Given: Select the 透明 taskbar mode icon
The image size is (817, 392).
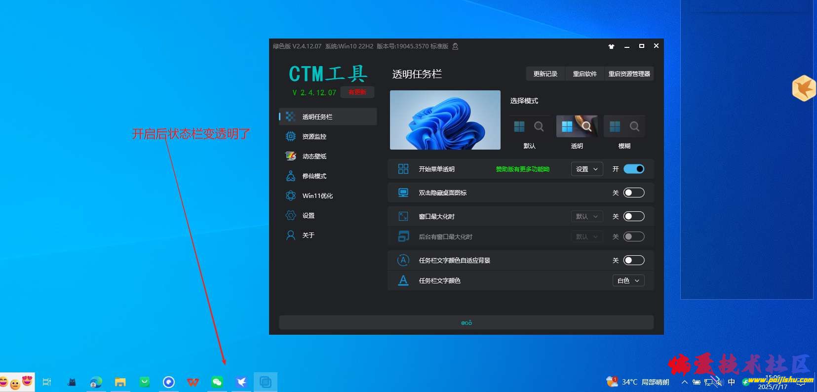Looking at the screenshot, I should pyautogui.click(x=577, y=127).
